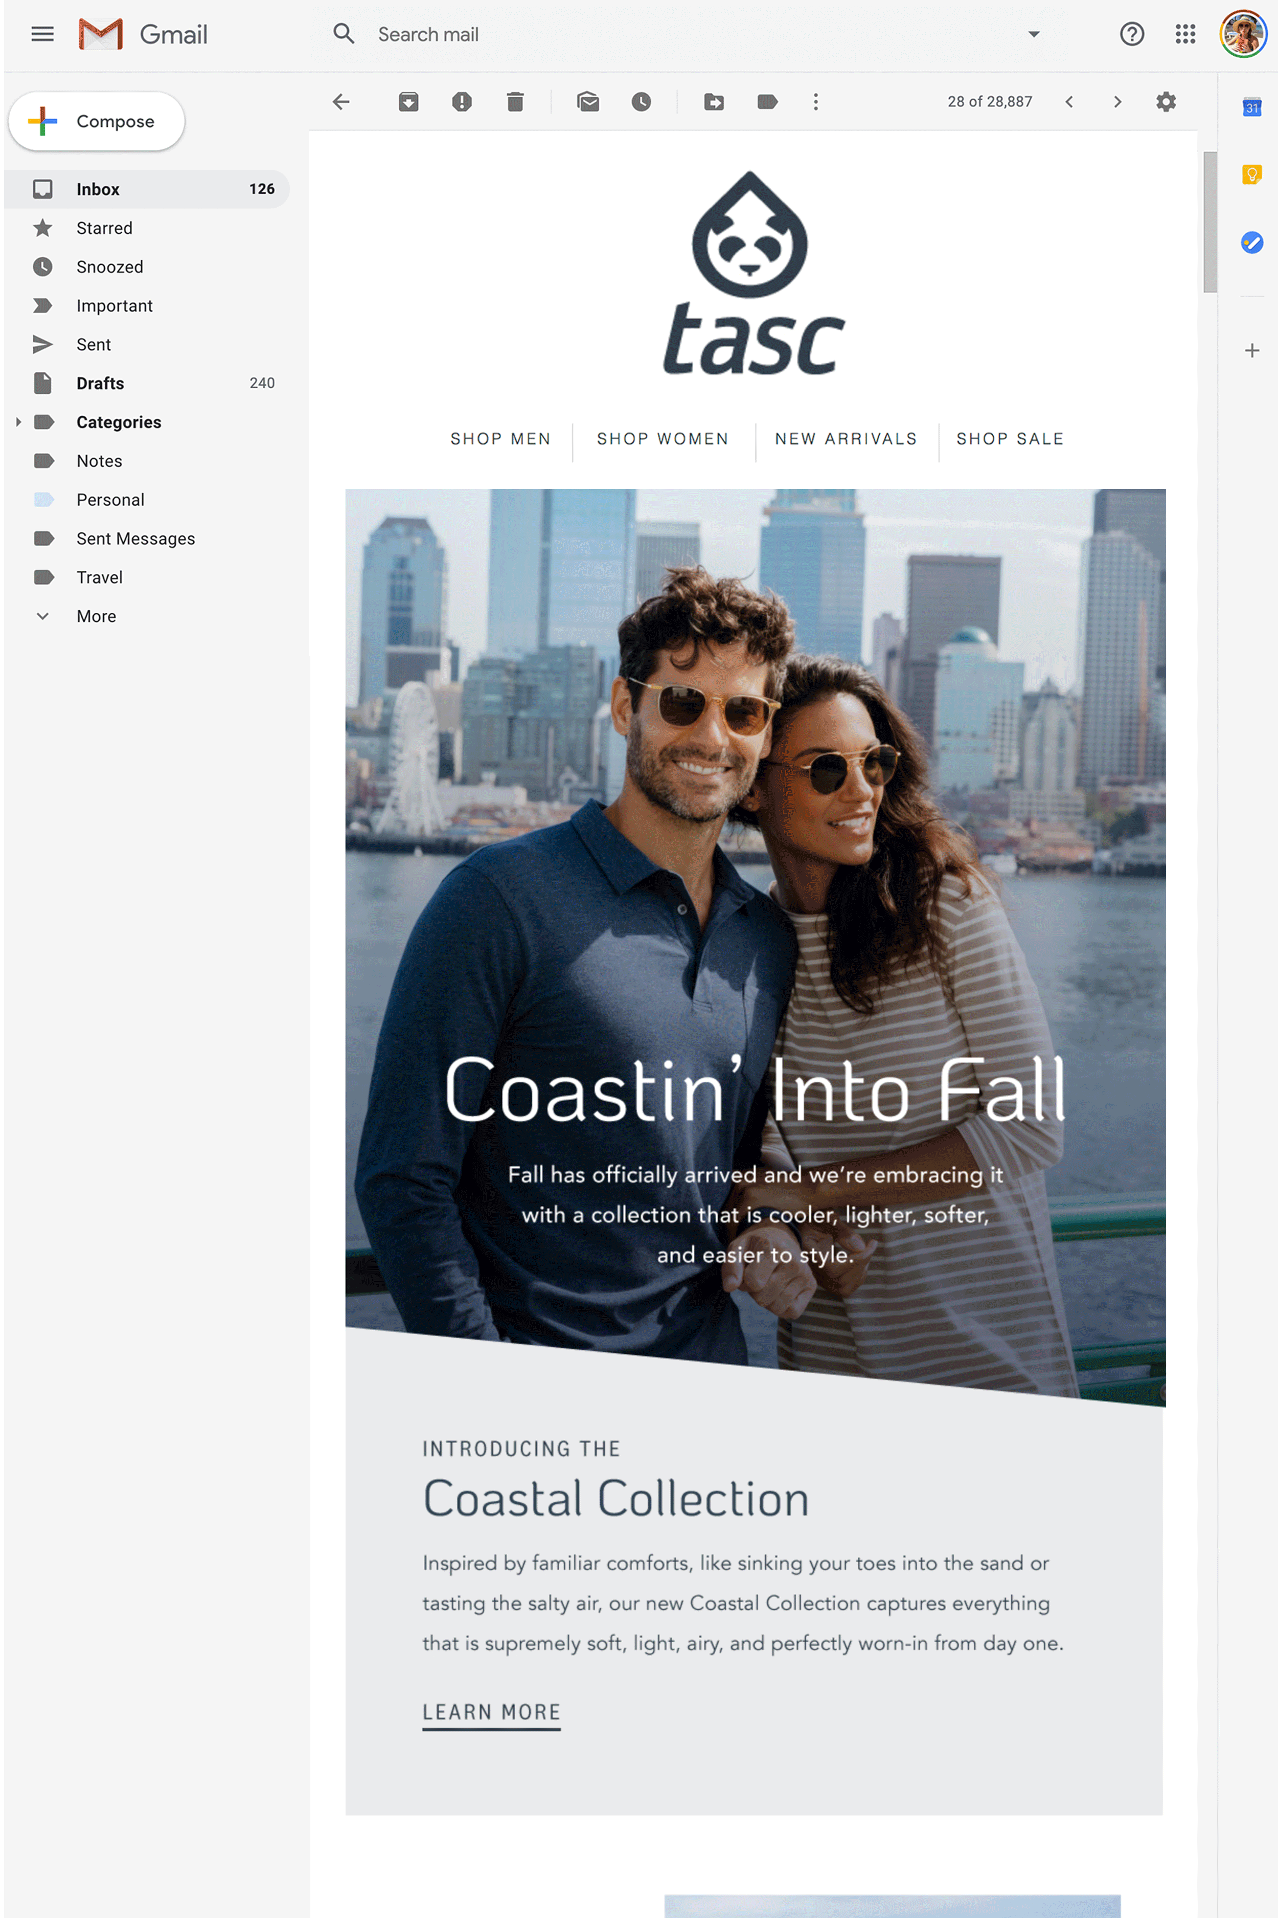
Task: Open the Move to folder icon
Action: coord(714,102)
